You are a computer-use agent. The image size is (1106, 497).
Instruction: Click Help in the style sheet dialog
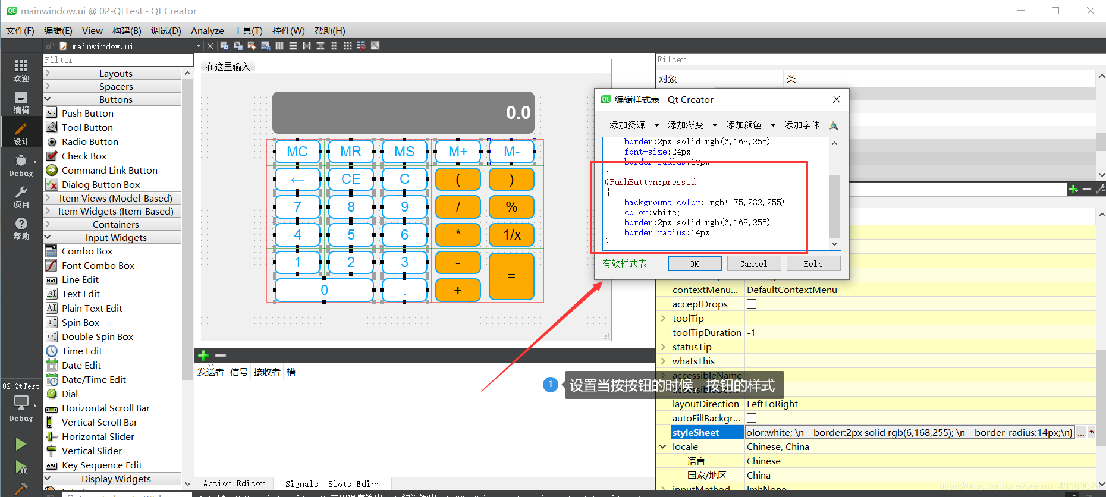(x=813, y=263)
